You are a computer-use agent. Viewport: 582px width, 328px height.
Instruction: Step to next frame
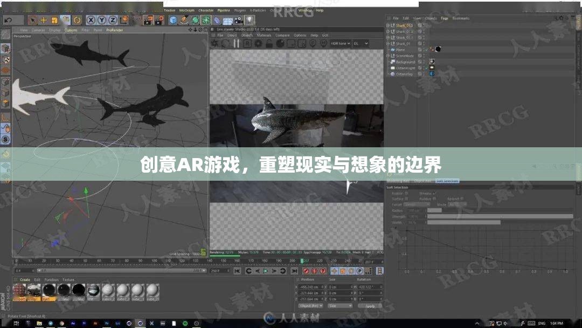point(274,271)
